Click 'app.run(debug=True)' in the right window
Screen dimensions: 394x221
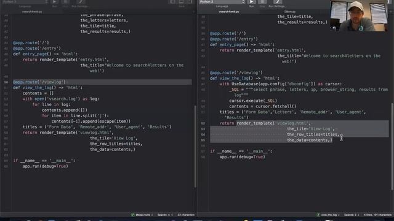[x=242, y=157]
